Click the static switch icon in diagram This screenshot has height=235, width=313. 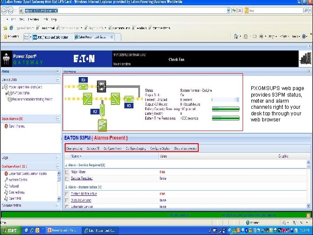click(101, 86)
